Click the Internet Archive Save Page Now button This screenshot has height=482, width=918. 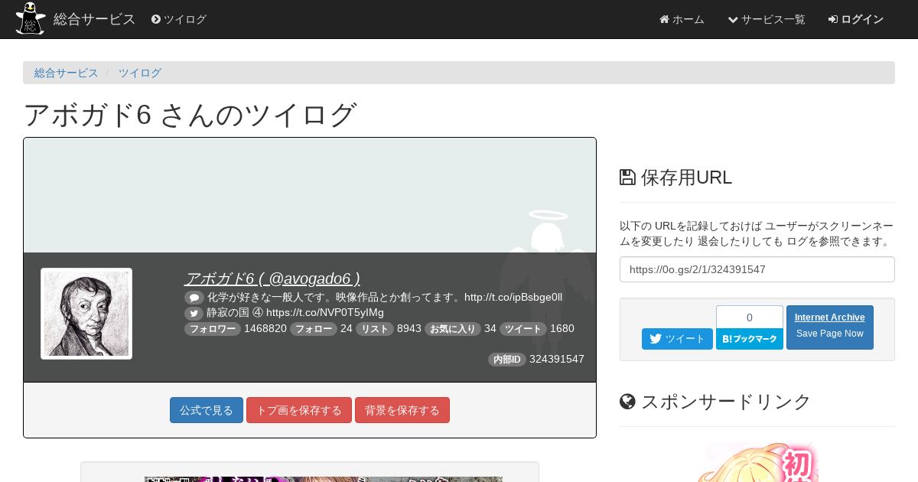(830, 327)
